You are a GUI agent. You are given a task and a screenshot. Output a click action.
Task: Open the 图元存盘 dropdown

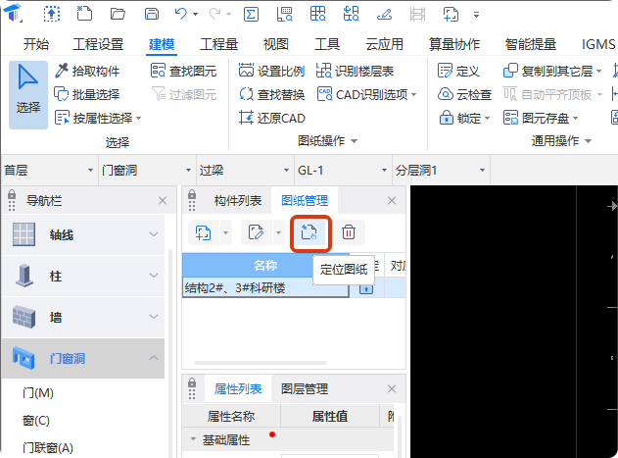[575, 118]
